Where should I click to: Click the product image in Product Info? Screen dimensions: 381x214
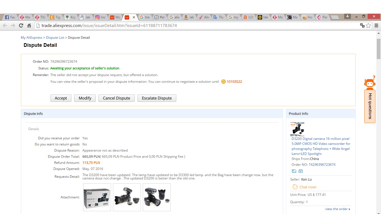coord(297,129)
